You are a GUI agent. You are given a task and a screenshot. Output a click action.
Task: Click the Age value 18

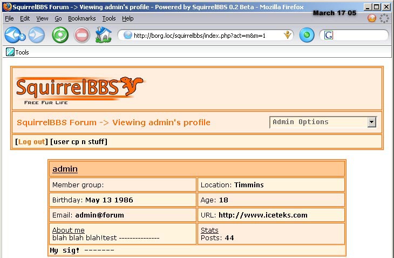pyautogui.click(x=223, y=200)
